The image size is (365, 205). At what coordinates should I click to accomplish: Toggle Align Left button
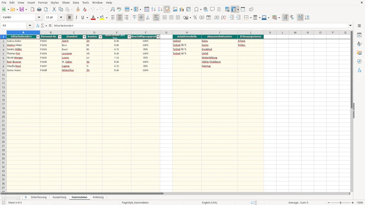(113, 18)
